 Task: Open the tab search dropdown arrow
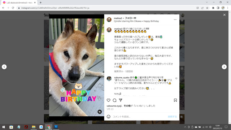207,3
